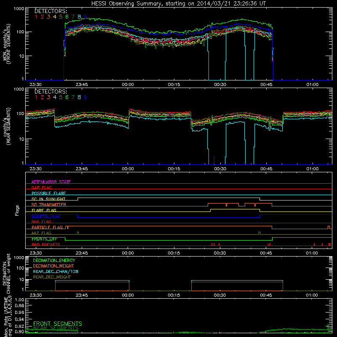Select detector 3 in rear segments legend
Viewport: 337px width, 337px height.
(48, 97)
